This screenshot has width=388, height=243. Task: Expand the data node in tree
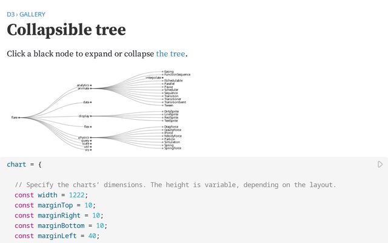point(91,102)
